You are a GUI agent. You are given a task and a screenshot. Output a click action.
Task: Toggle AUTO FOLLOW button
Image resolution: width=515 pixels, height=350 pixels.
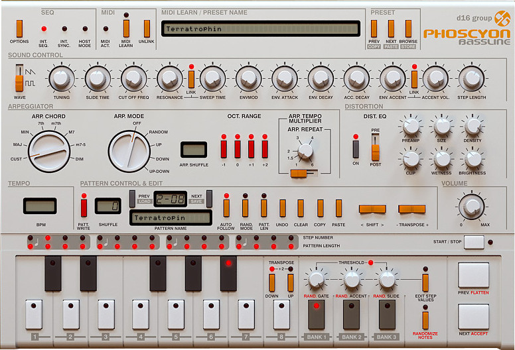[x=226, y=208]
